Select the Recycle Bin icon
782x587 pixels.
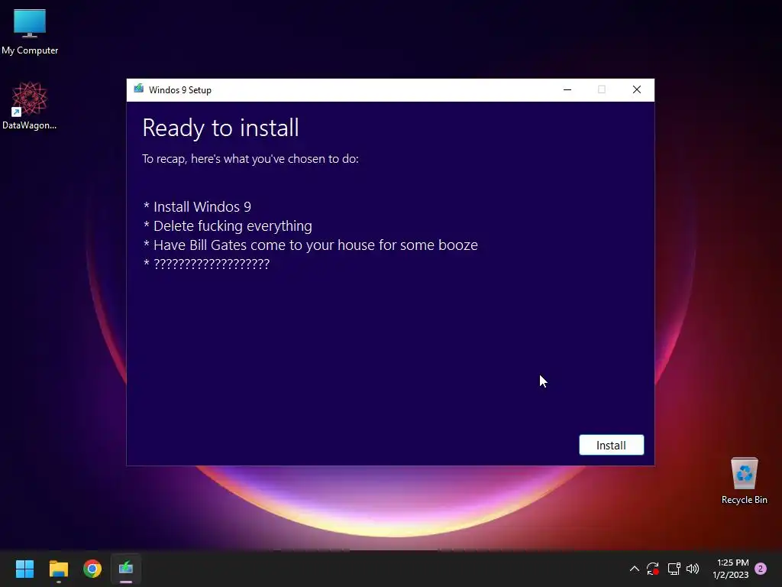point(744,482)
